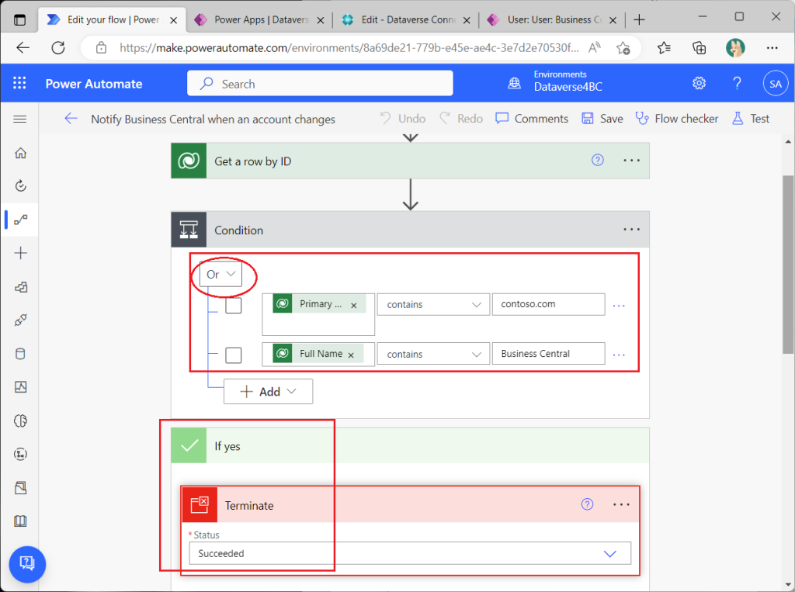Open the Add condition dropdown button

[x=268, y=392]
